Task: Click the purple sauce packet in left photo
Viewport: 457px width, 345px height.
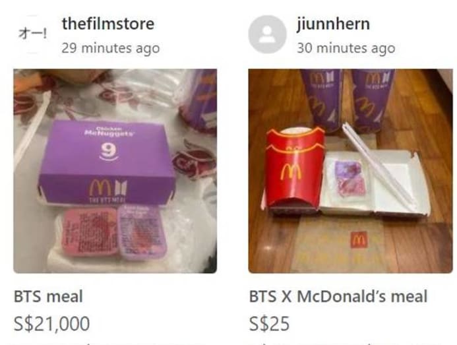Action: pyautogui.click(x=142, y=232)
